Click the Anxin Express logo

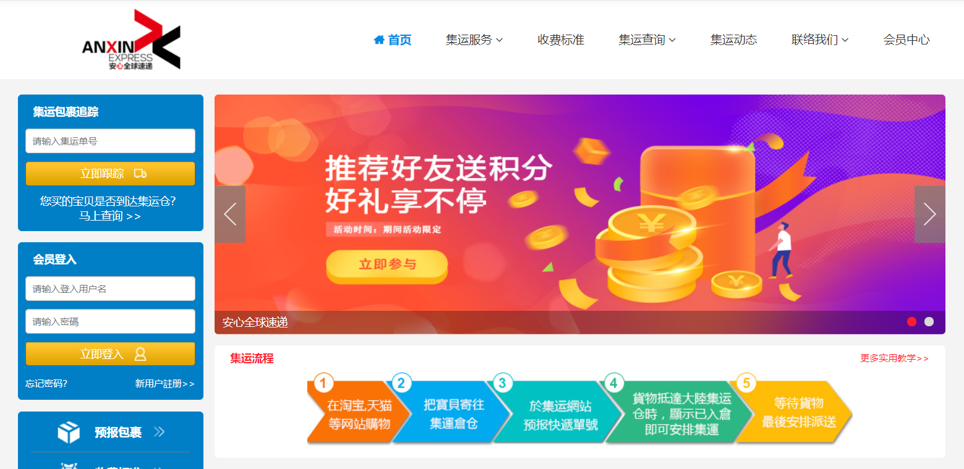tap(131, 40)
